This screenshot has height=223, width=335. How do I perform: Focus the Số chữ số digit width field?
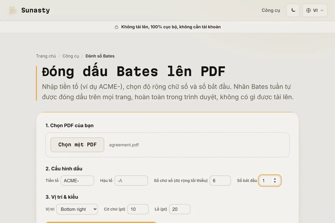220,180
